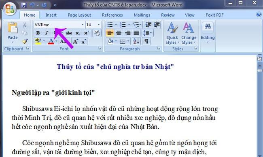Open Word Help

pos(259,15)
